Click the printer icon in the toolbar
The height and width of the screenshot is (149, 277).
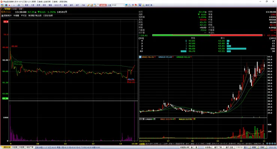18,5
